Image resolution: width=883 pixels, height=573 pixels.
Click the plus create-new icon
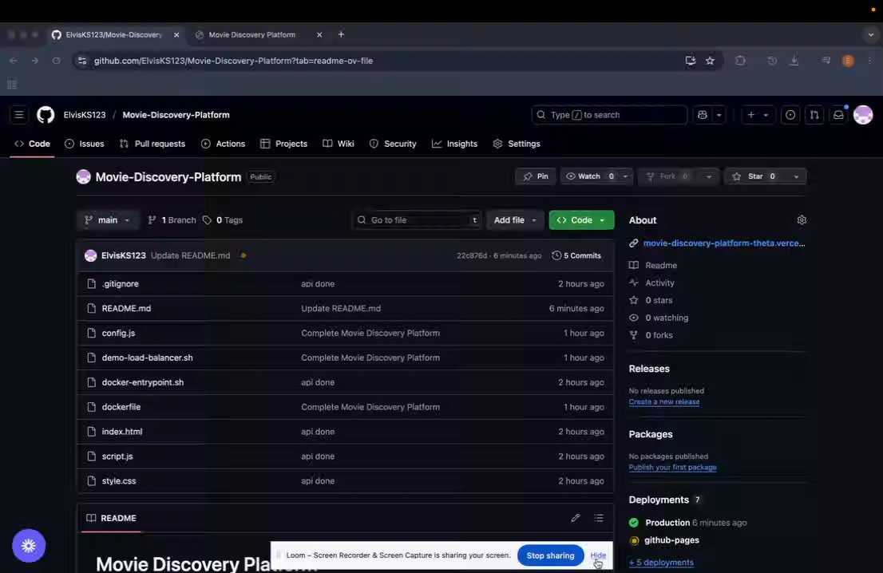tap(750, 115)
